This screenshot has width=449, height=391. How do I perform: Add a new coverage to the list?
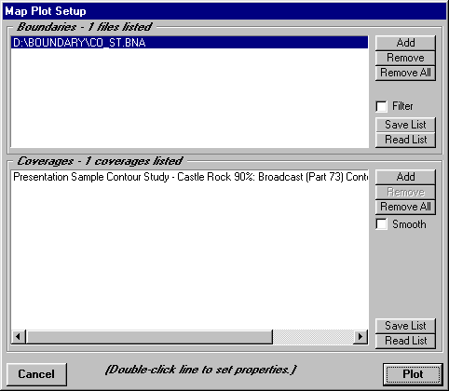point(405,177)
